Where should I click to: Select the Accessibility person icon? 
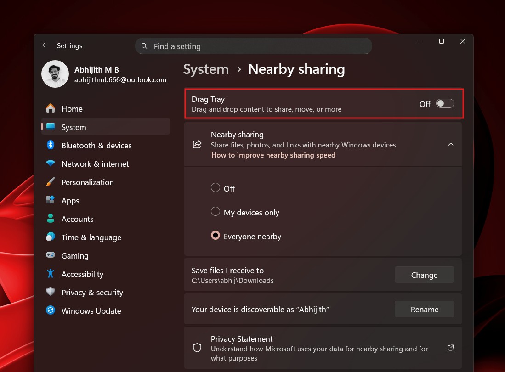tap(51, 274)
